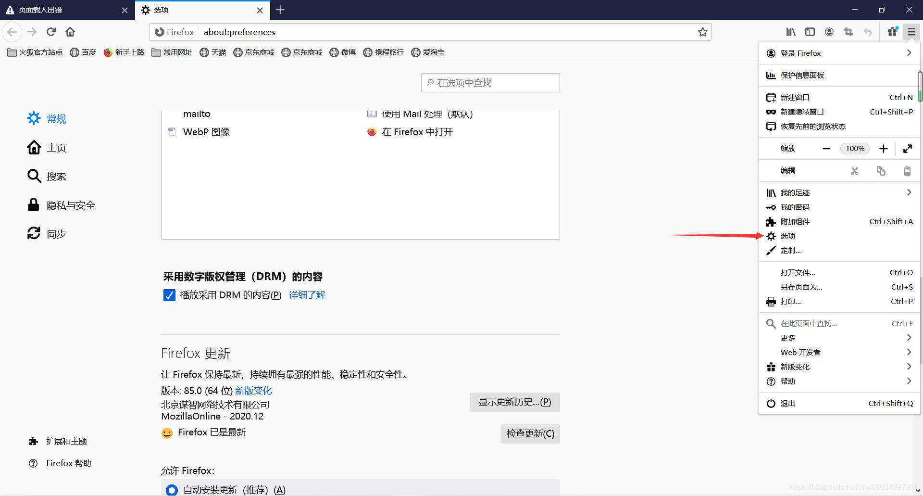The image size is (923, 496).
Task: Show the sidebars toolbar icon
Action: [x=810, y=32]
